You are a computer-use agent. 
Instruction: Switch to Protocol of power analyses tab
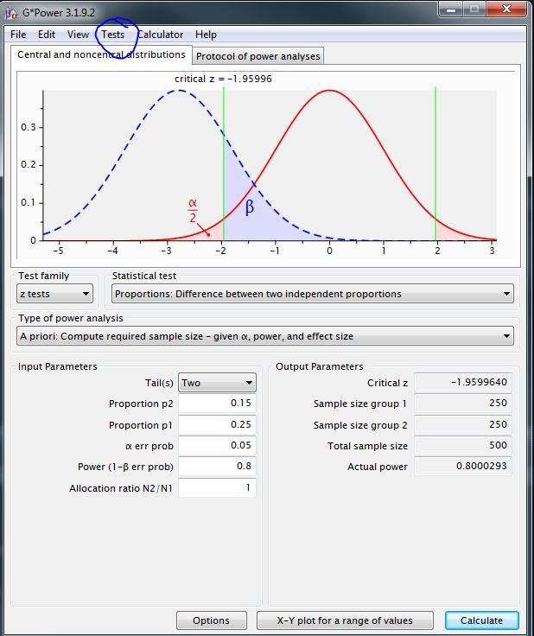click(257, 56)
